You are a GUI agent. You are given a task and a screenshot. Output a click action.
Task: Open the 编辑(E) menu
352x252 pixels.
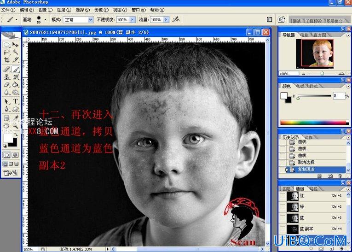pyautogui.click(x=27, y=10)
